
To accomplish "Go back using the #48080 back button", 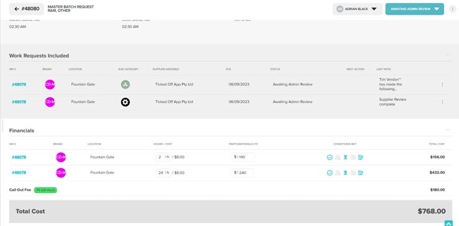I will (27, 9).
